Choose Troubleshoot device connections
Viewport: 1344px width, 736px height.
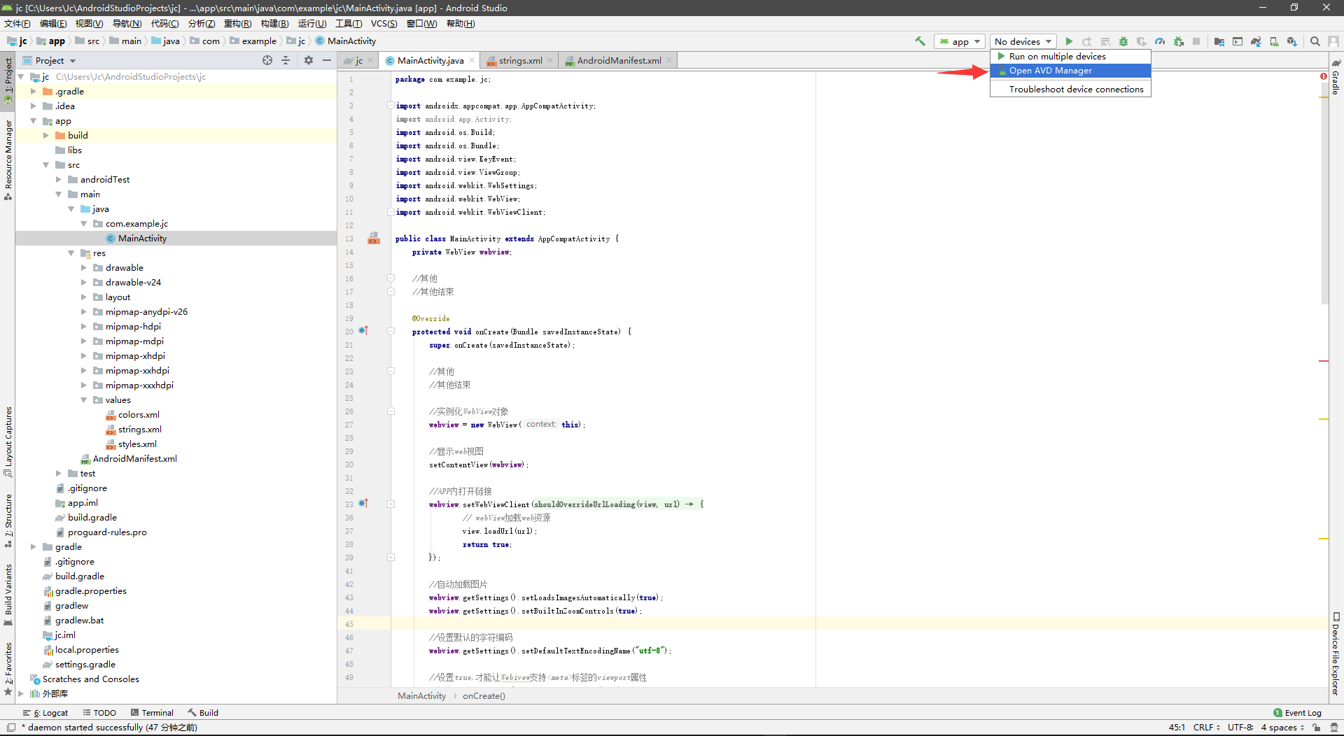[1070, 89]
